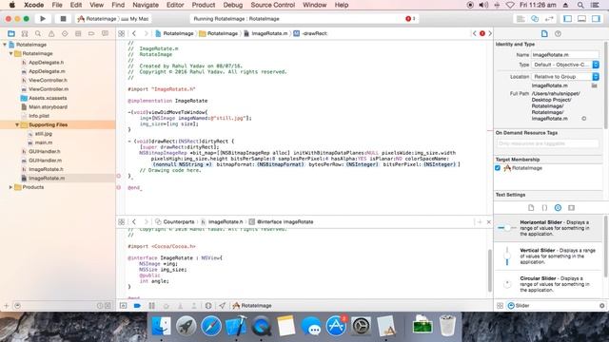The height and width of the screenshot is (342, 609).
Task: Open the Debug View Hierarchy button
Action: [208, 306]
